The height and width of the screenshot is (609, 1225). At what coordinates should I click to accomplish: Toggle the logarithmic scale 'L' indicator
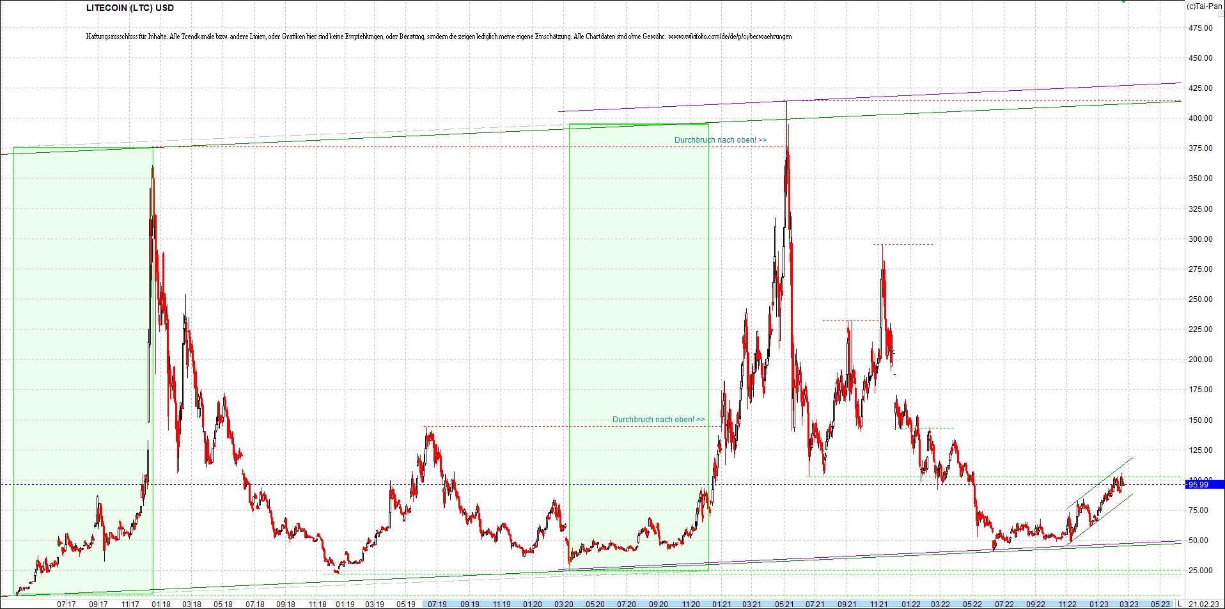1180,604
